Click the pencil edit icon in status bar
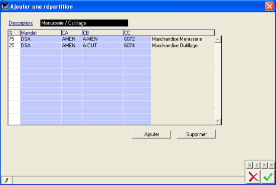The height and width of the screenshot is (185, 276). 7,180
